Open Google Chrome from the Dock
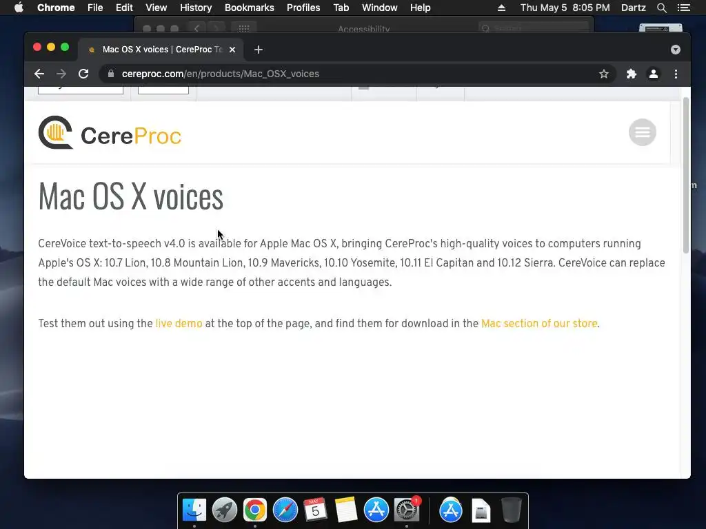Image resolution: width=706 pixels, height=529 pixels. click(255, 510)
